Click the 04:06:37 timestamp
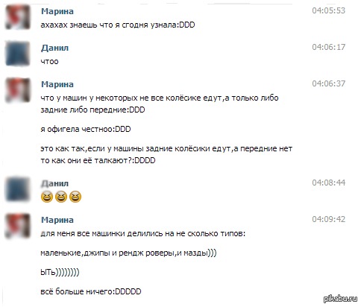 (x=329, y=83)
